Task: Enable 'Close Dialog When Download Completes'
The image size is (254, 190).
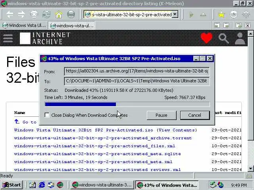Action: [47, 115]
